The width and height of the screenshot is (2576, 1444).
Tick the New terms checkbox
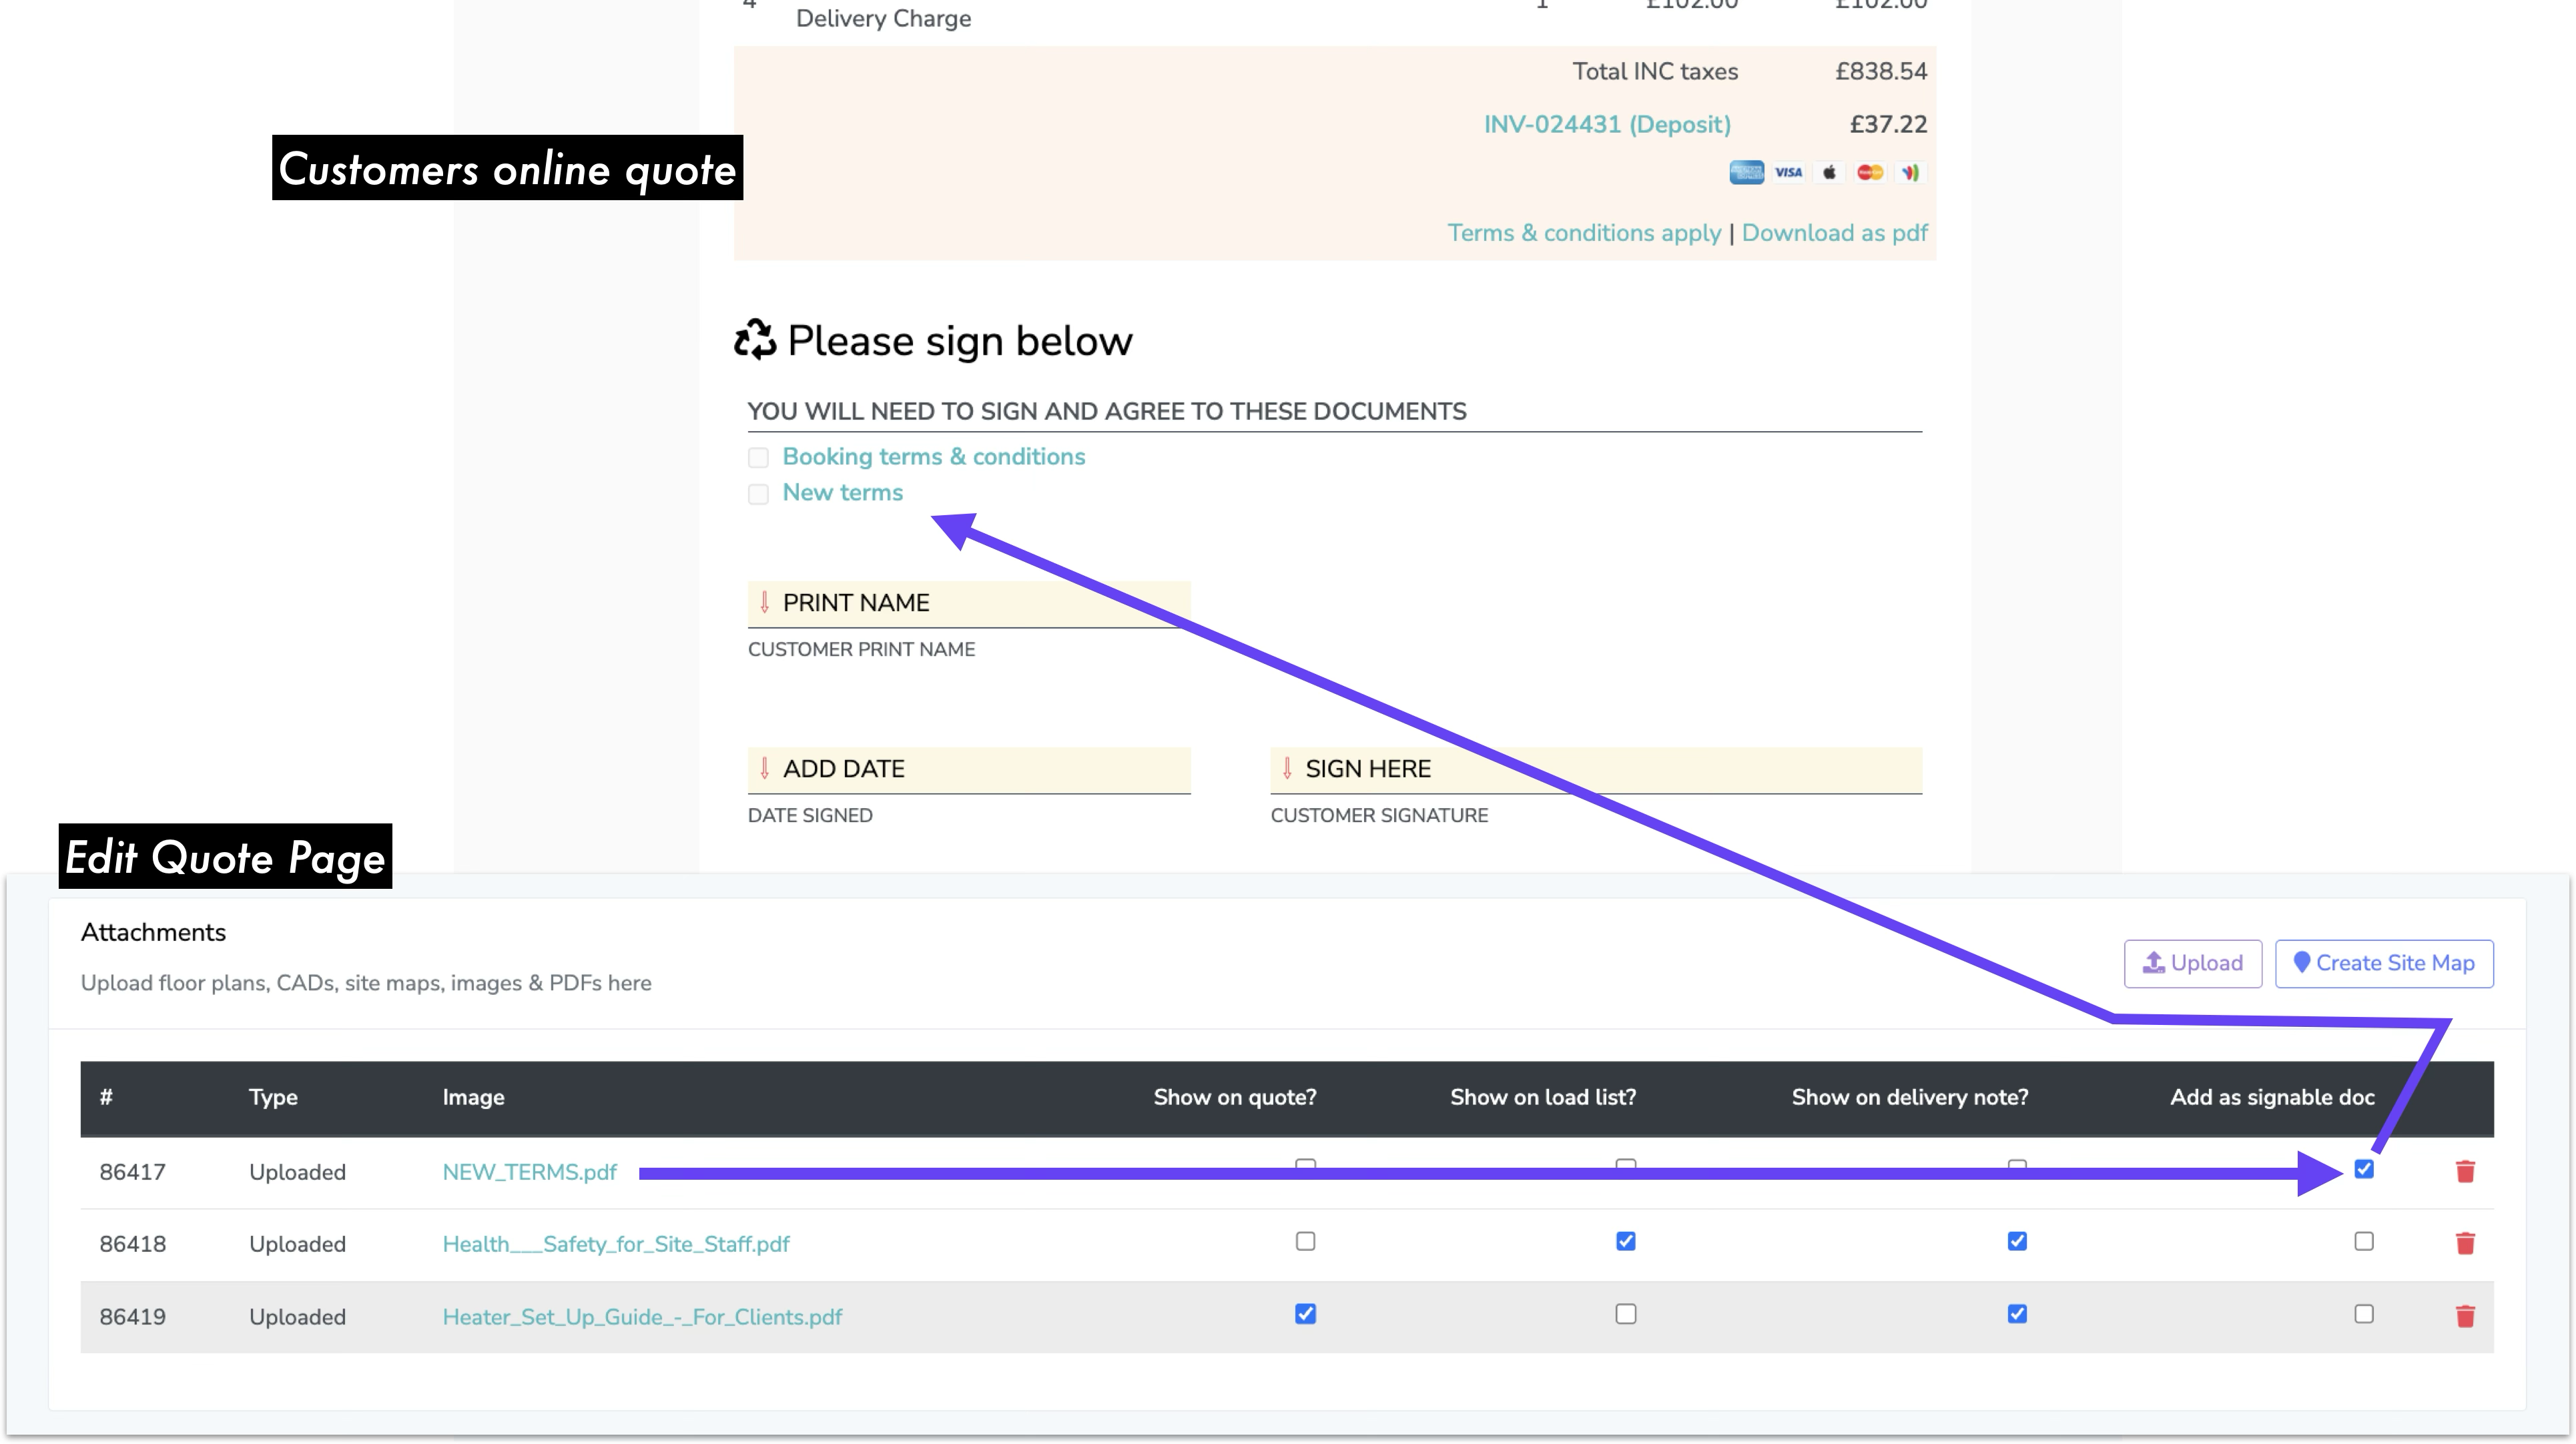(x=758, y=494)
